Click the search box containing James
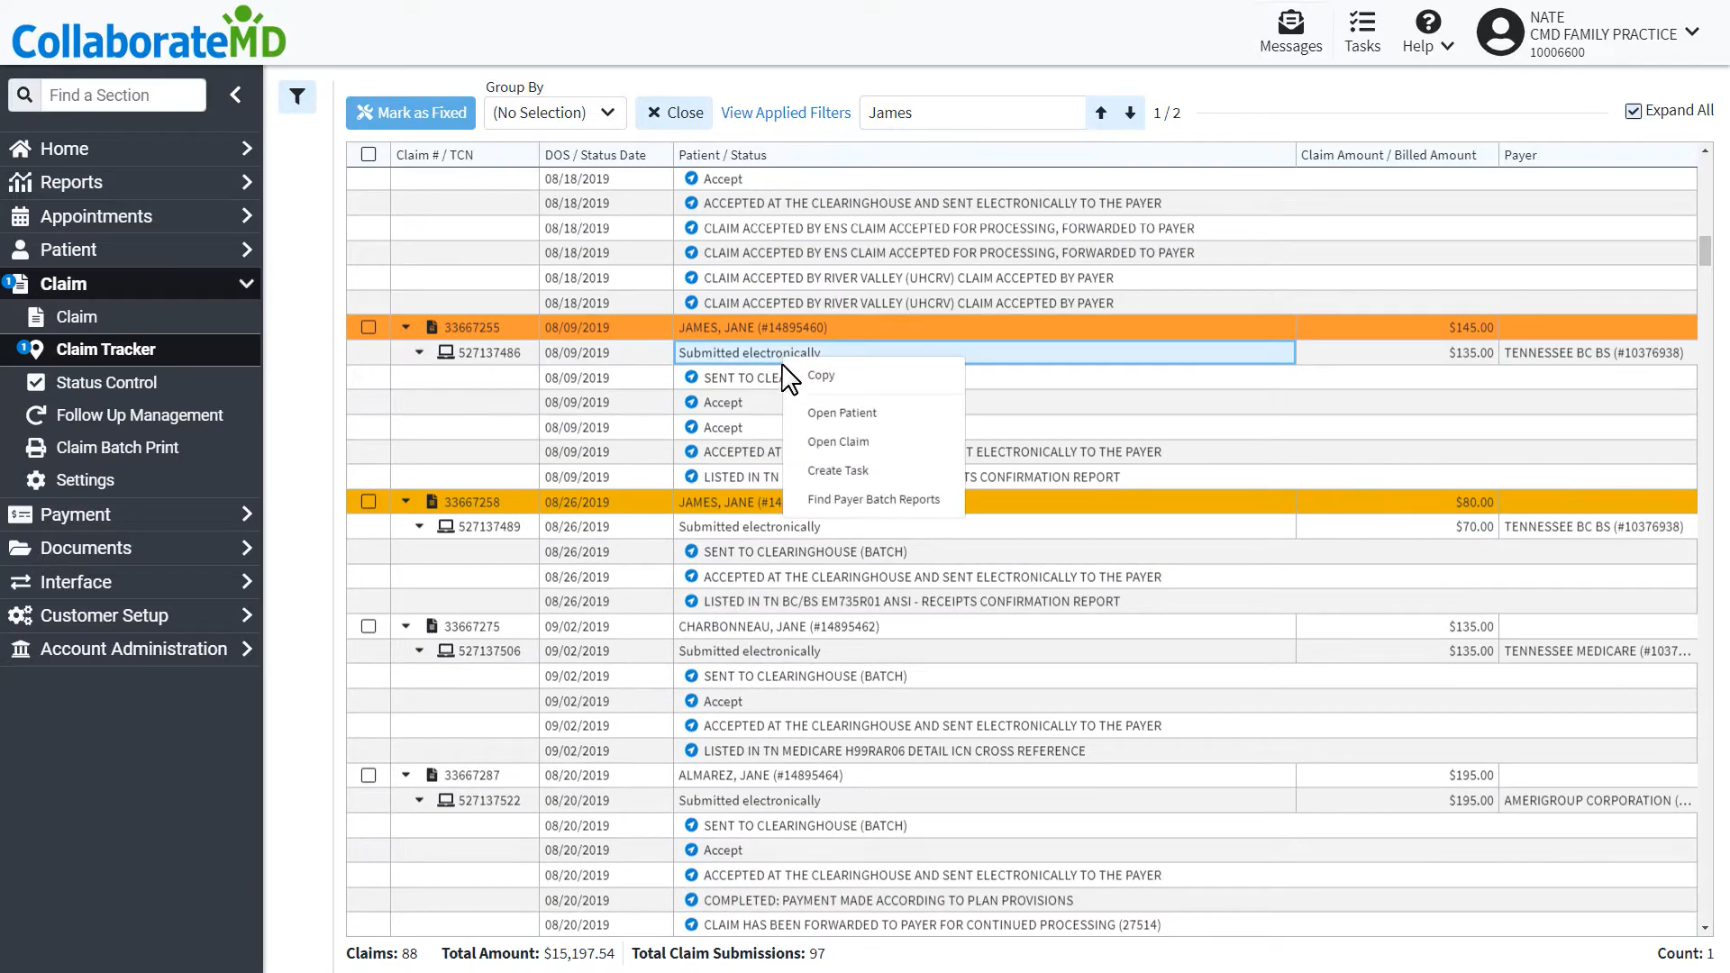The width and height of the screenshot is (1730, 973). (x=972, y=113)
